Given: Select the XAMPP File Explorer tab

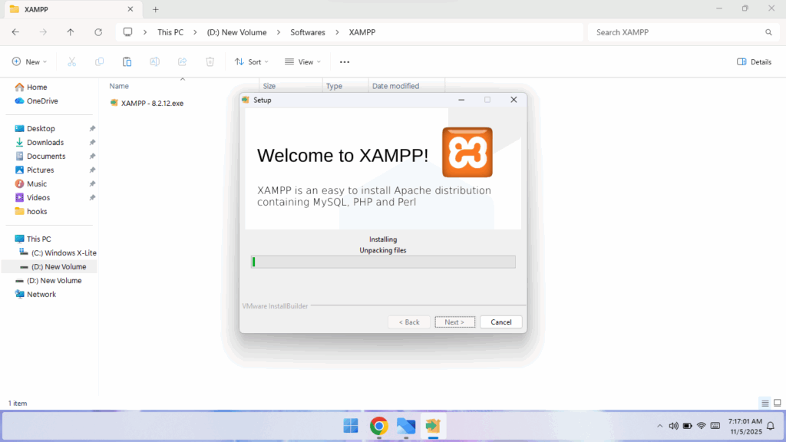Looking at the screenshot, I should (69, 9).
